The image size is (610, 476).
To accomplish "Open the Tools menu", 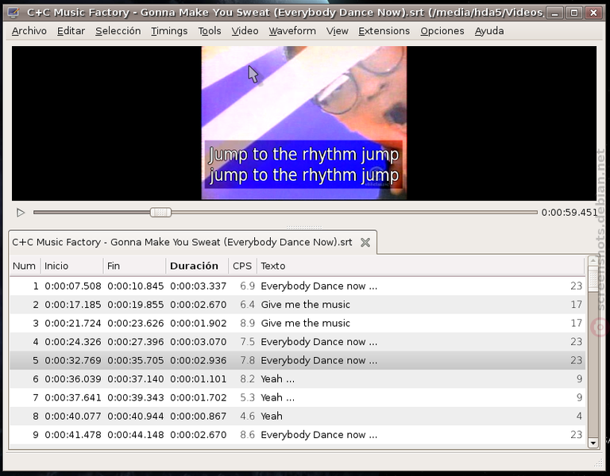I will coord(210,31).
